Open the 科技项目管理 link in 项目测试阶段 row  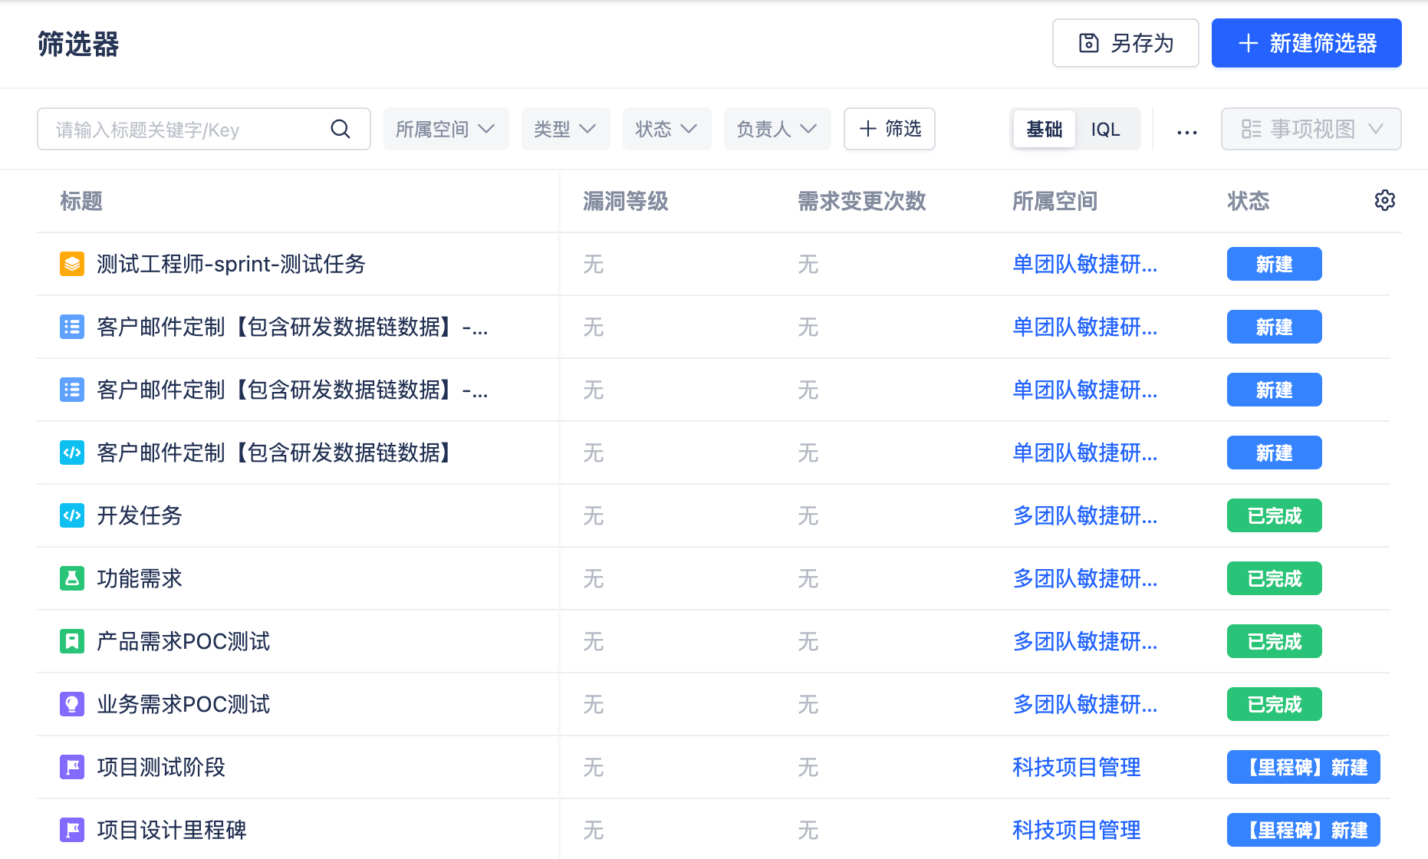pyautogui.click(x=1076, y=767)
